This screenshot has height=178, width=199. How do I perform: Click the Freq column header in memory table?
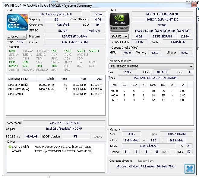point(115,85)
